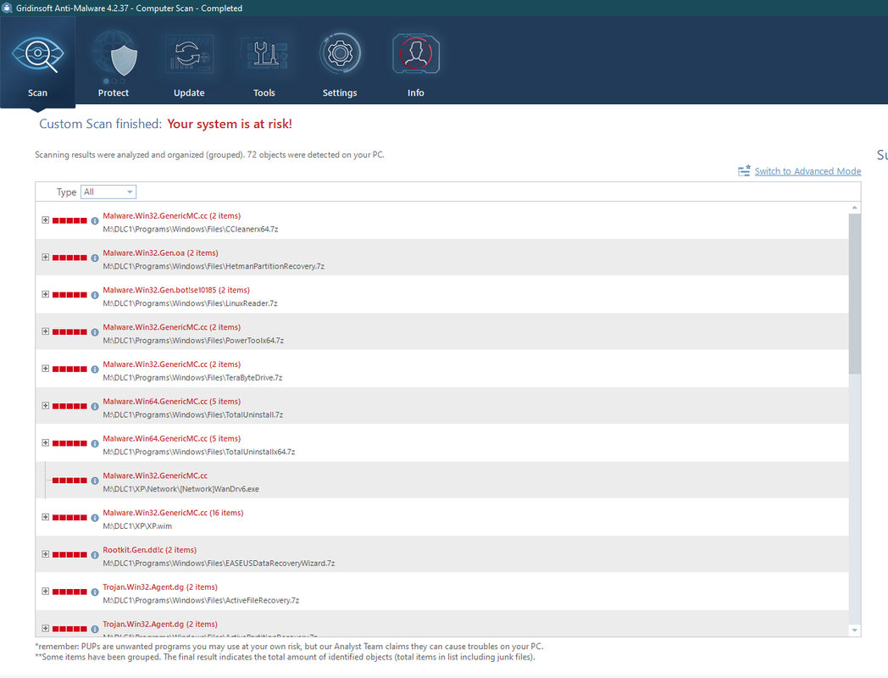The image size is (888, 678).
Task: Expand the EASEUSDataRecoveryWizard.7z rootkit group
Action: pos(45,554)
